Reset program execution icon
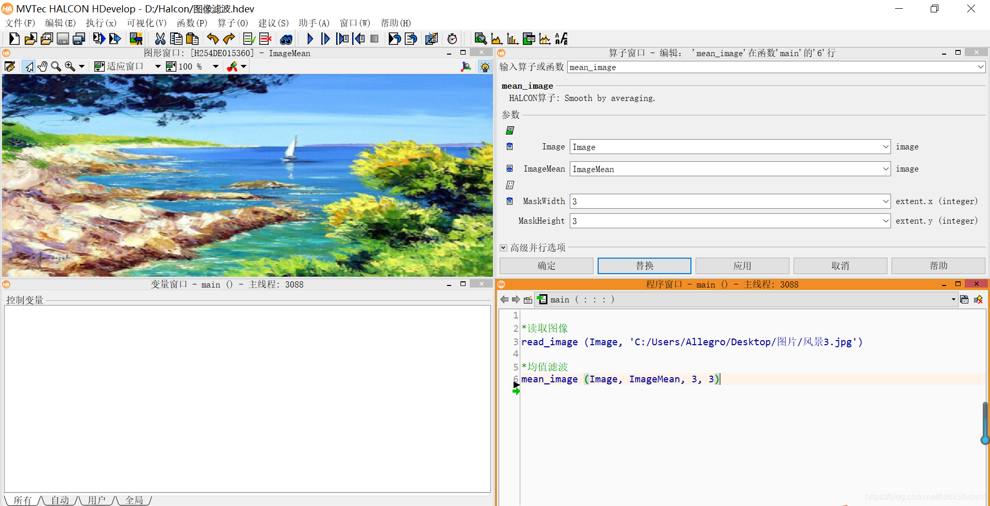 394,39
